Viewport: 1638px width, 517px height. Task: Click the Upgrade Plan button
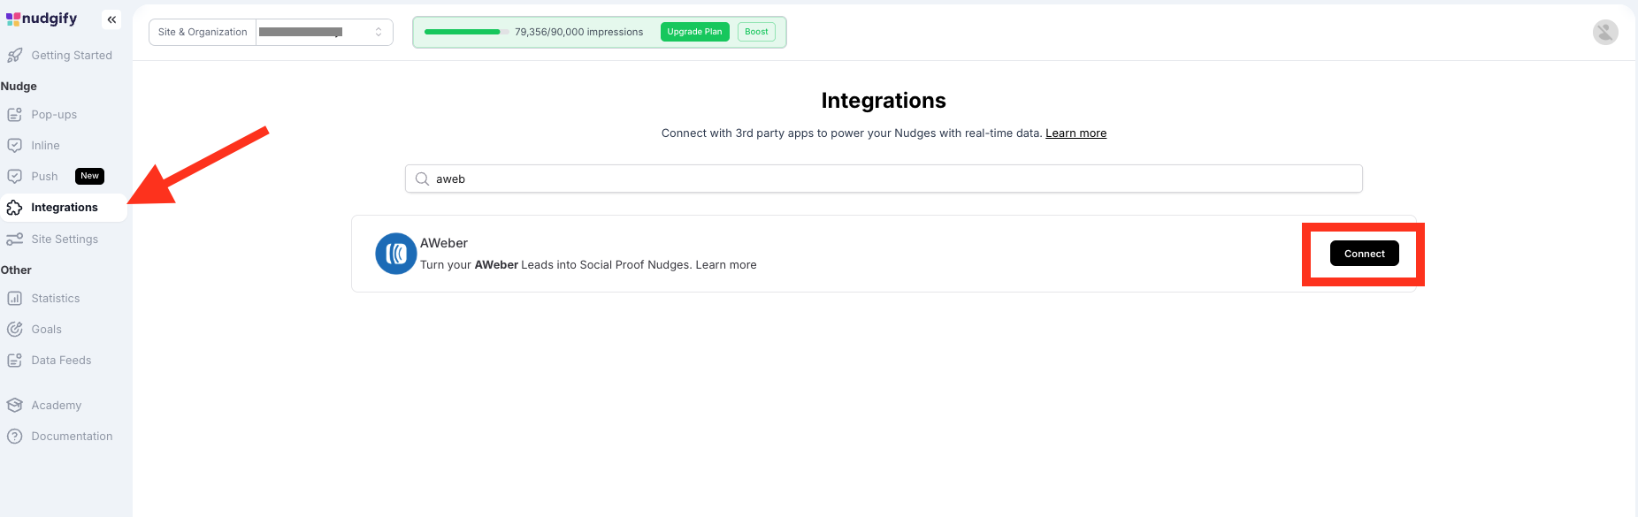[x=694, y=32]
